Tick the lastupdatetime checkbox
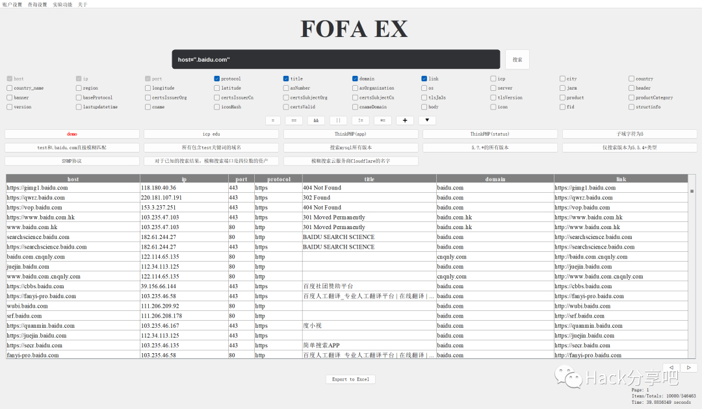This screenshot has width=702, height=409. click(79, 107)
